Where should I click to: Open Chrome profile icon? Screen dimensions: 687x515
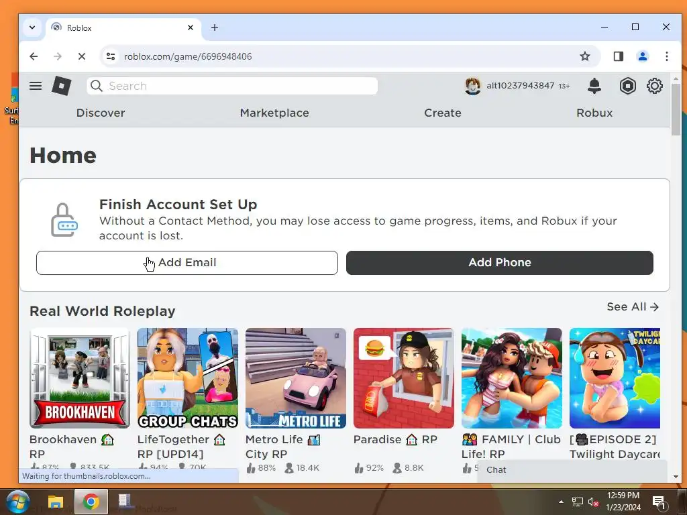coord(642,56)
